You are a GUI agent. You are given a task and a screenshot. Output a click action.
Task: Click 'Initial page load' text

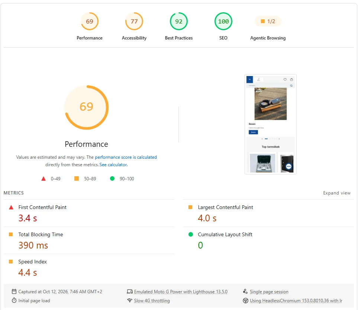tap(34, 301)
